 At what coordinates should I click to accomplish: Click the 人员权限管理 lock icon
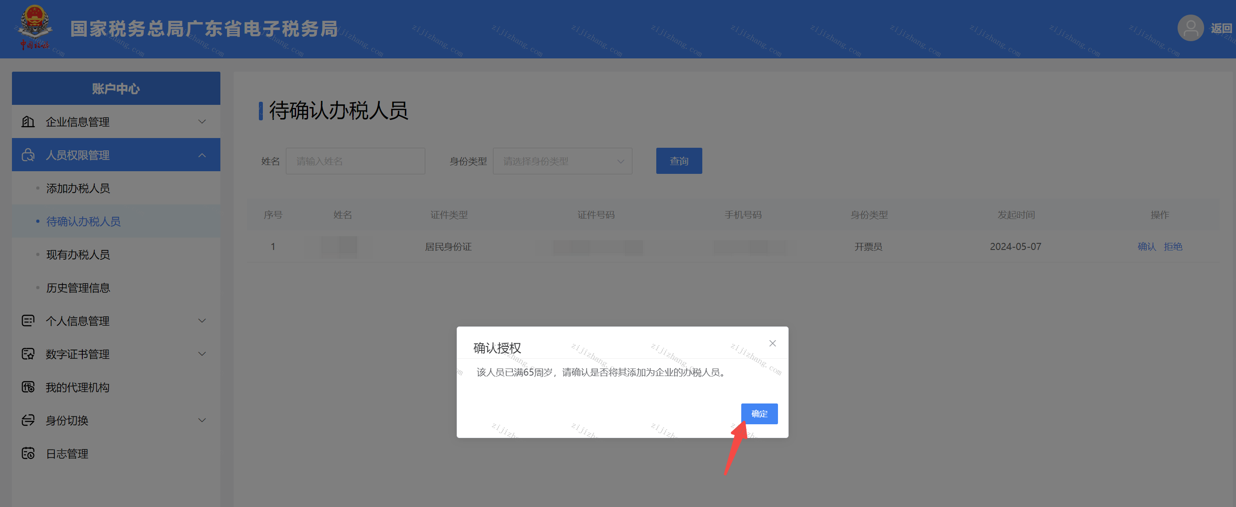[28, 155]
